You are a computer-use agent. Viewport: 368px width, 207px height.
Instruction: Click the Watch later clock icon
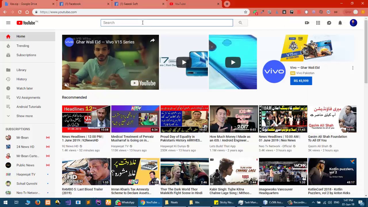click(8, 88)
